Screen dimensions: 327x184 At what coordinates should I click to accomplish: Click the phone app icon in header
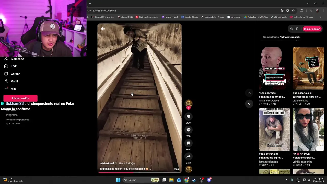(297, 29)
